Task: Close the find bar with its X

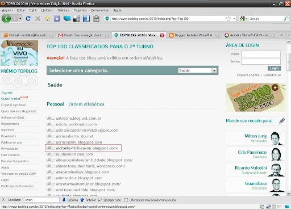Action: [3, 200]
